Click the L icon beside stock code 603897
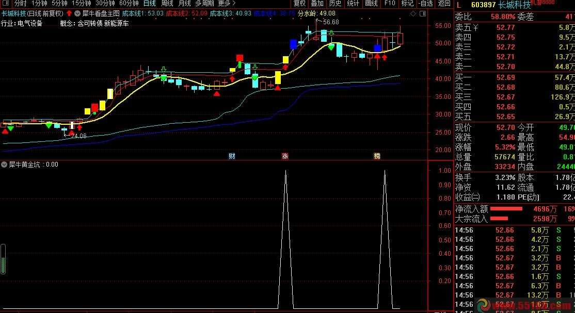575x313 pixels. (458, 5)
